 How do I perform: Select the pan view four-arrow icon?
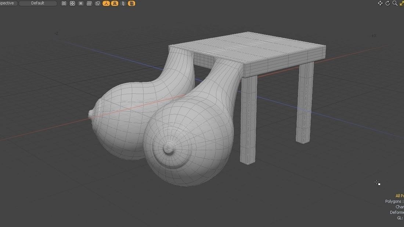pos(380,3)
